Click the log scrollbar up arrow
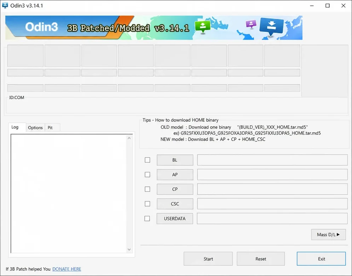 [129, 138]
